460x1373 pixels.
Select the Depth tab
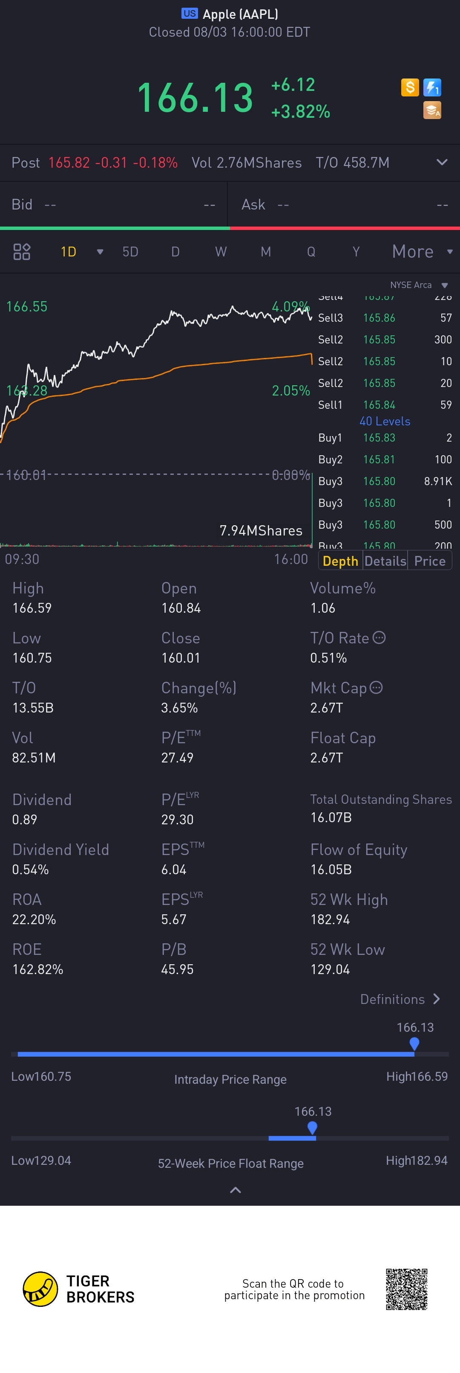[340, 561]
